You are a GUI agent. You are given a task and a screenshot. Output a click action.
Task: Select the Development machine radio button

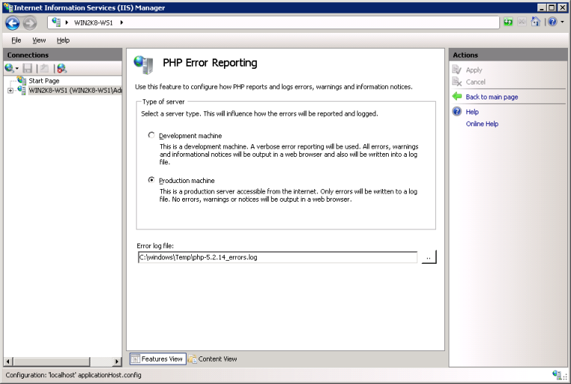pyautogui.click(x=152, y=135)
